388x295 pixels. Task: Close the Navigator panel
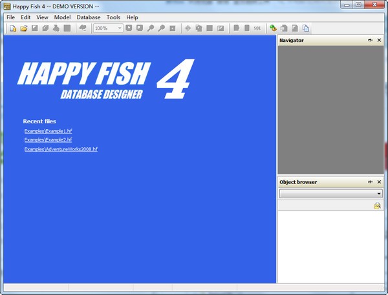click(379, 40)
